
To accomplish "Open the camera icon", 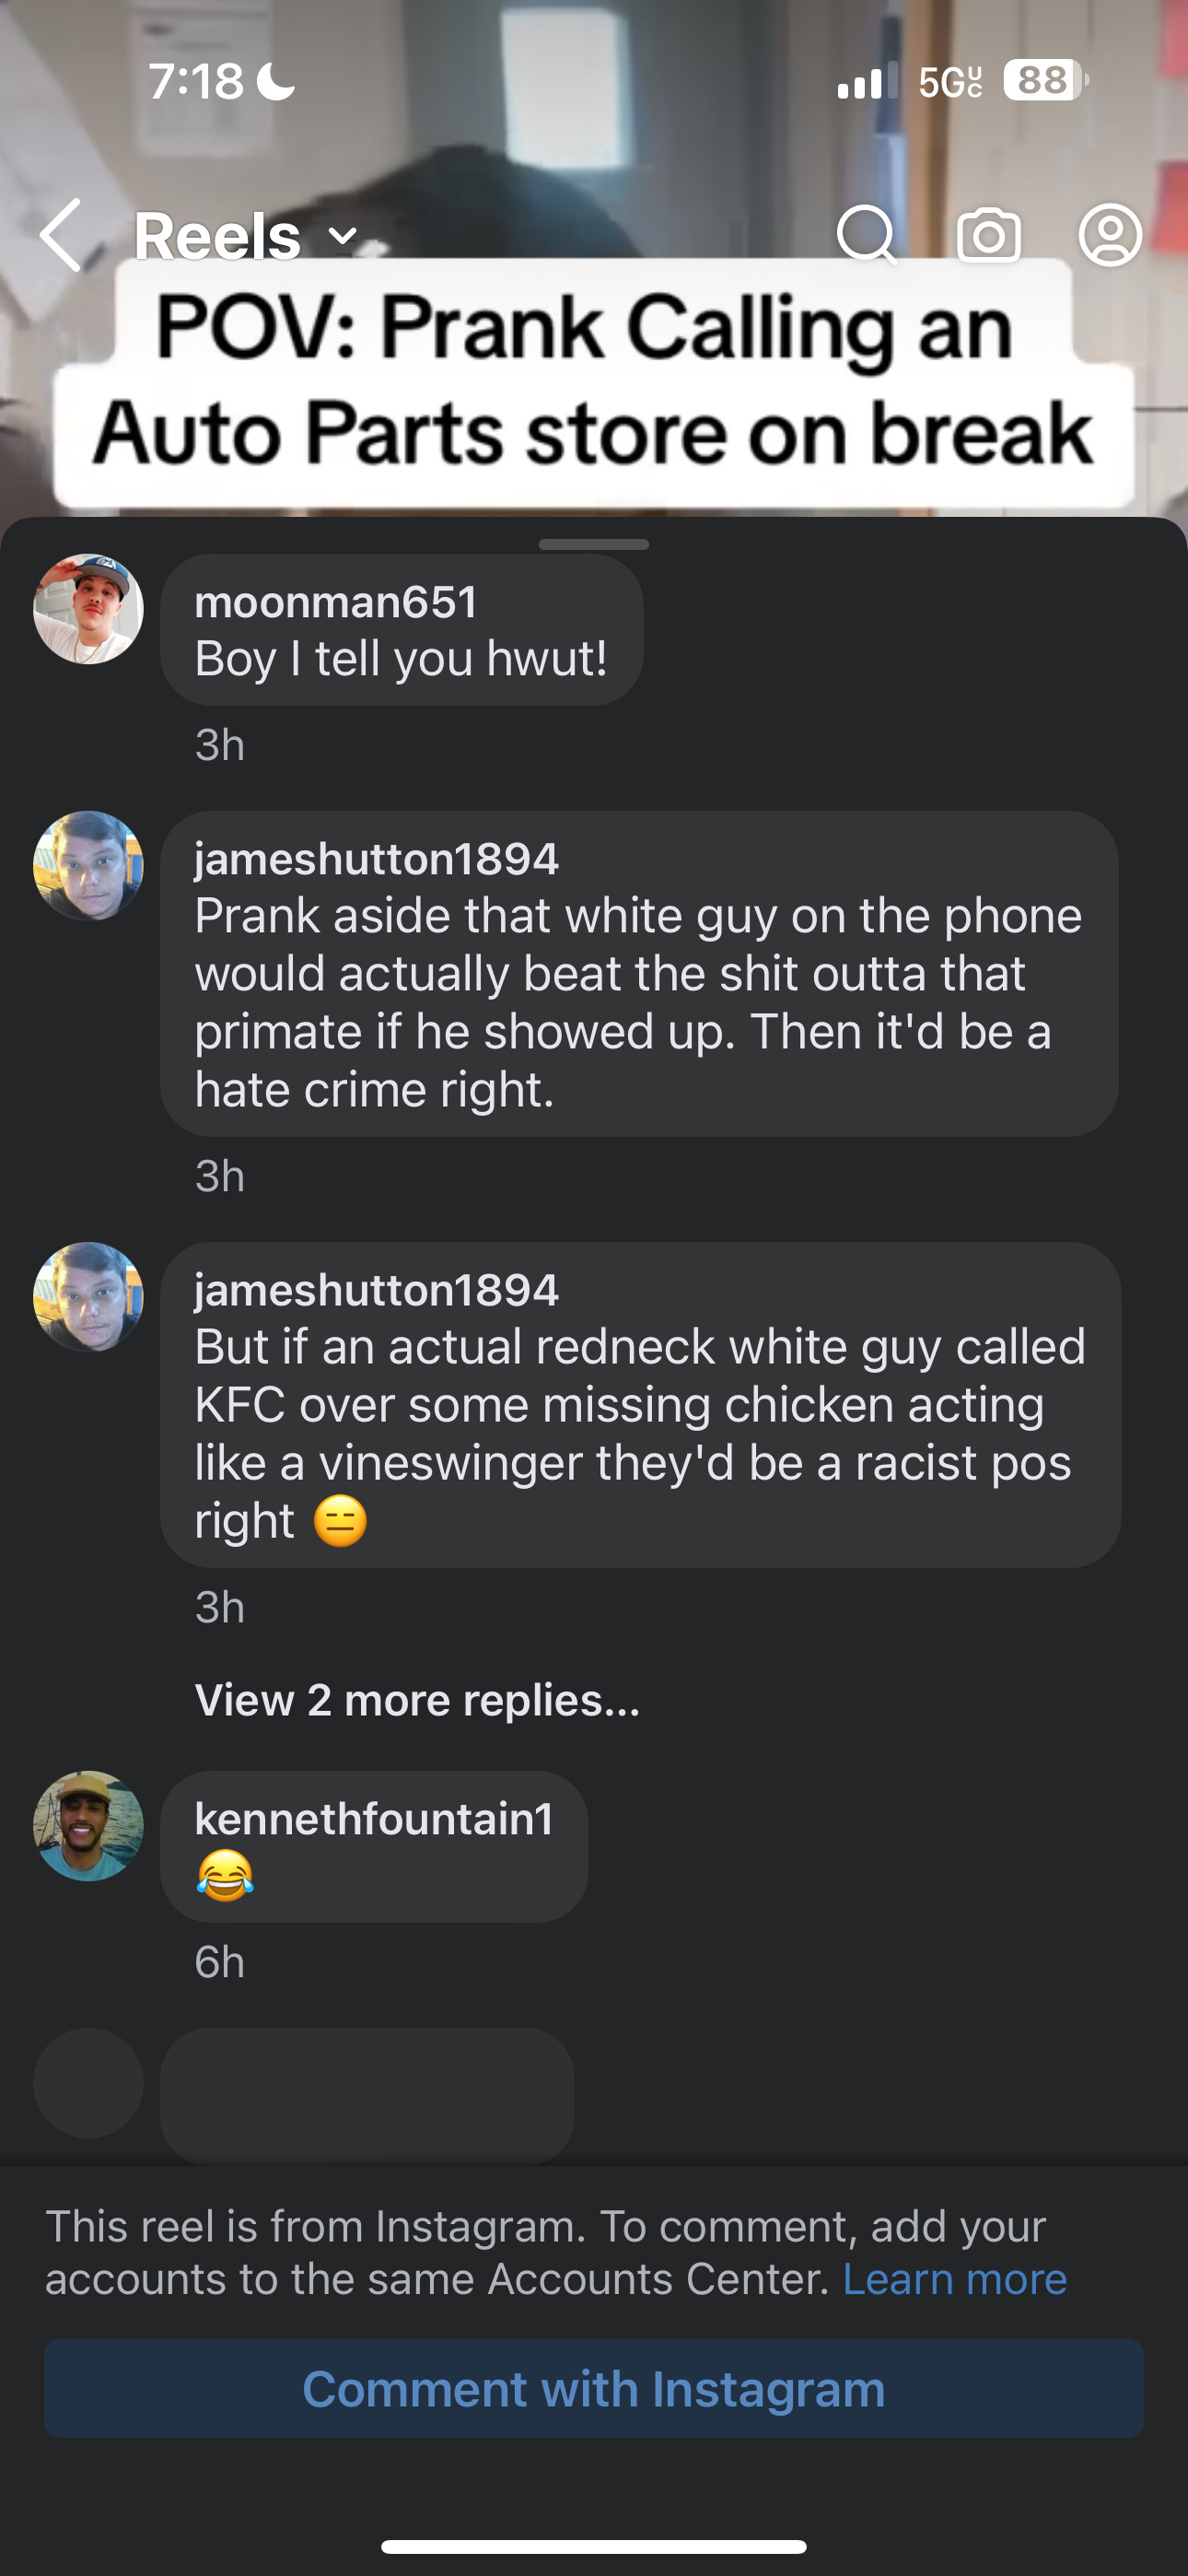I will (x=989, y=235).
